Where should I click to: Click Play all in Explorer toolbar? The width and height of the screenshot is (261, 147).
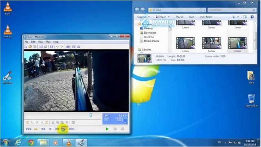[x=180, y=17]
